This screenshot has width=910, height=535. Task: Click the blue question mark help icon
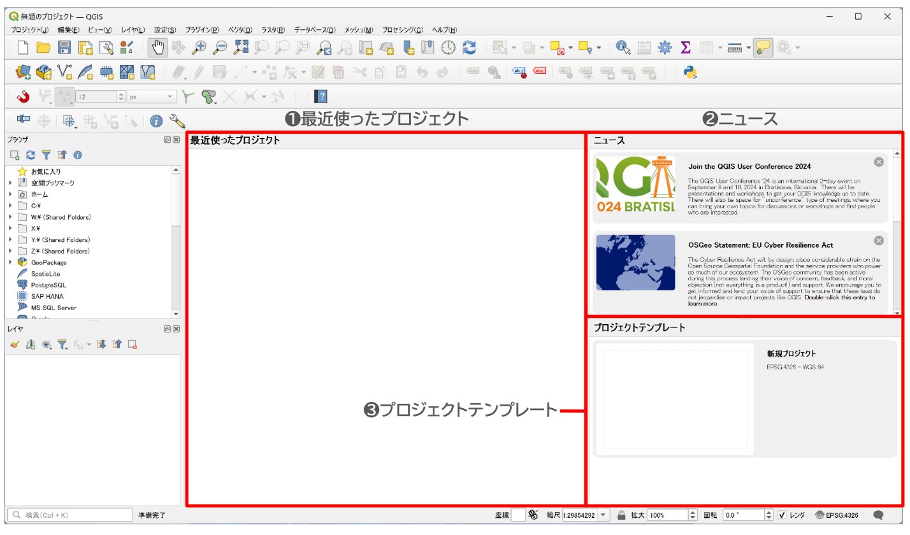click(322, 97)
